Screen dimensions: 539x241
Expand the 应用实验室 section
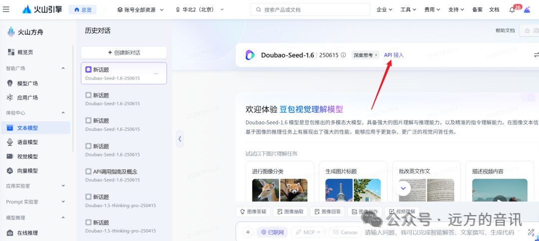63,186
